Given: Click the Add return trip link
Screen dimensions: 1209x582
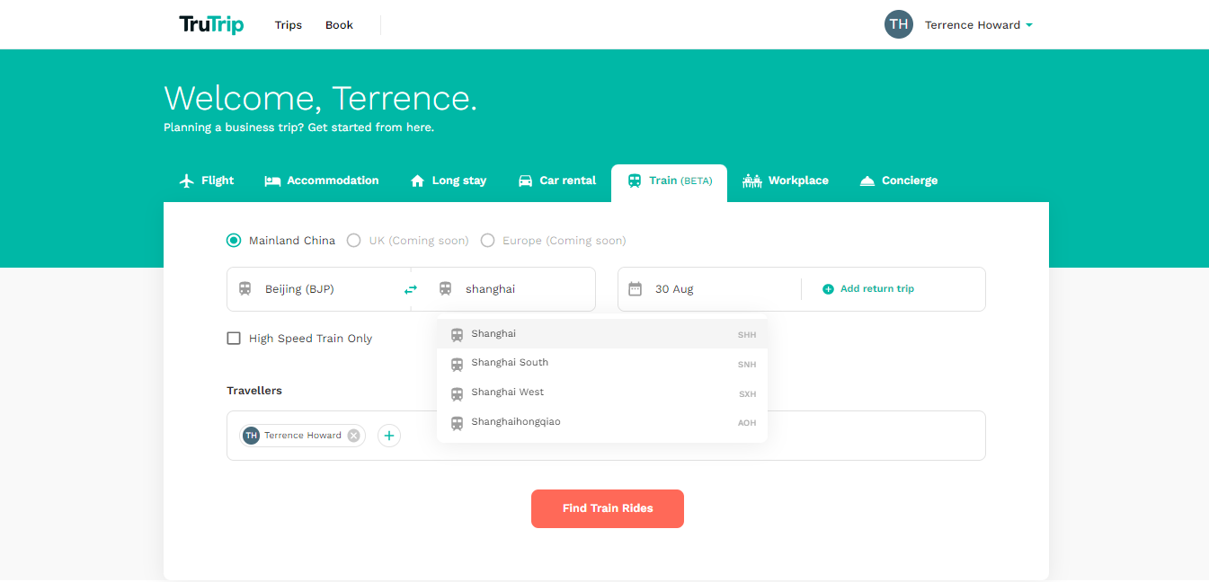Looking at the screenshot, I should [x=868, y=289].
